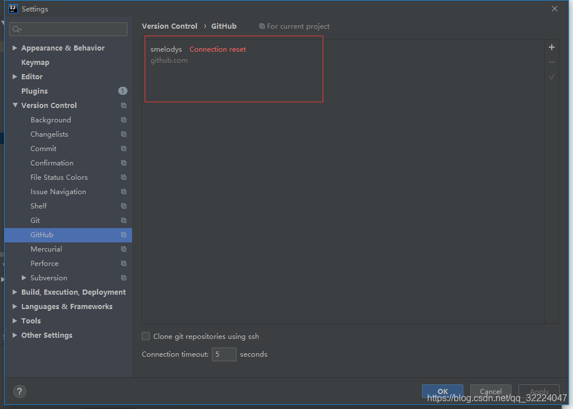
Task: Click the Connection timeout input field
Action: [224, 354]
